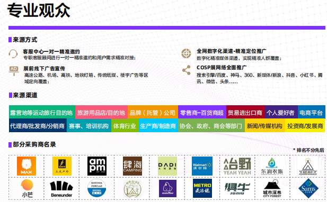Click the 小芒 orange circle logo

pos(27,188)
